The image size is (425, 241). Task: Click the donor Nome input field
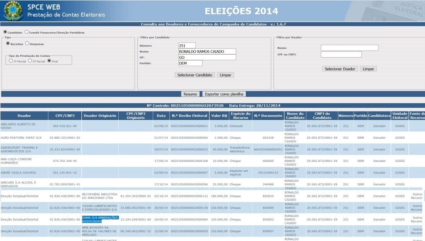tap(349, 48)
